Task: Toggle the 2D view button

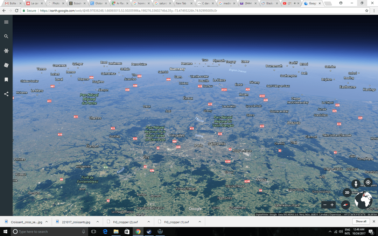Action: (x=347, y=193)
